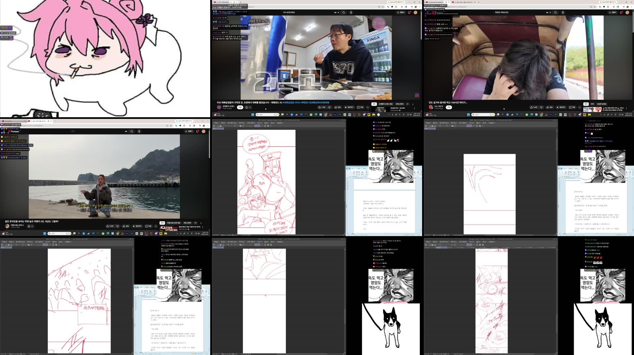Click taskbar search box in middle-left screen
This screenshot has width=634, height=355.
click(x=60, y=233)
